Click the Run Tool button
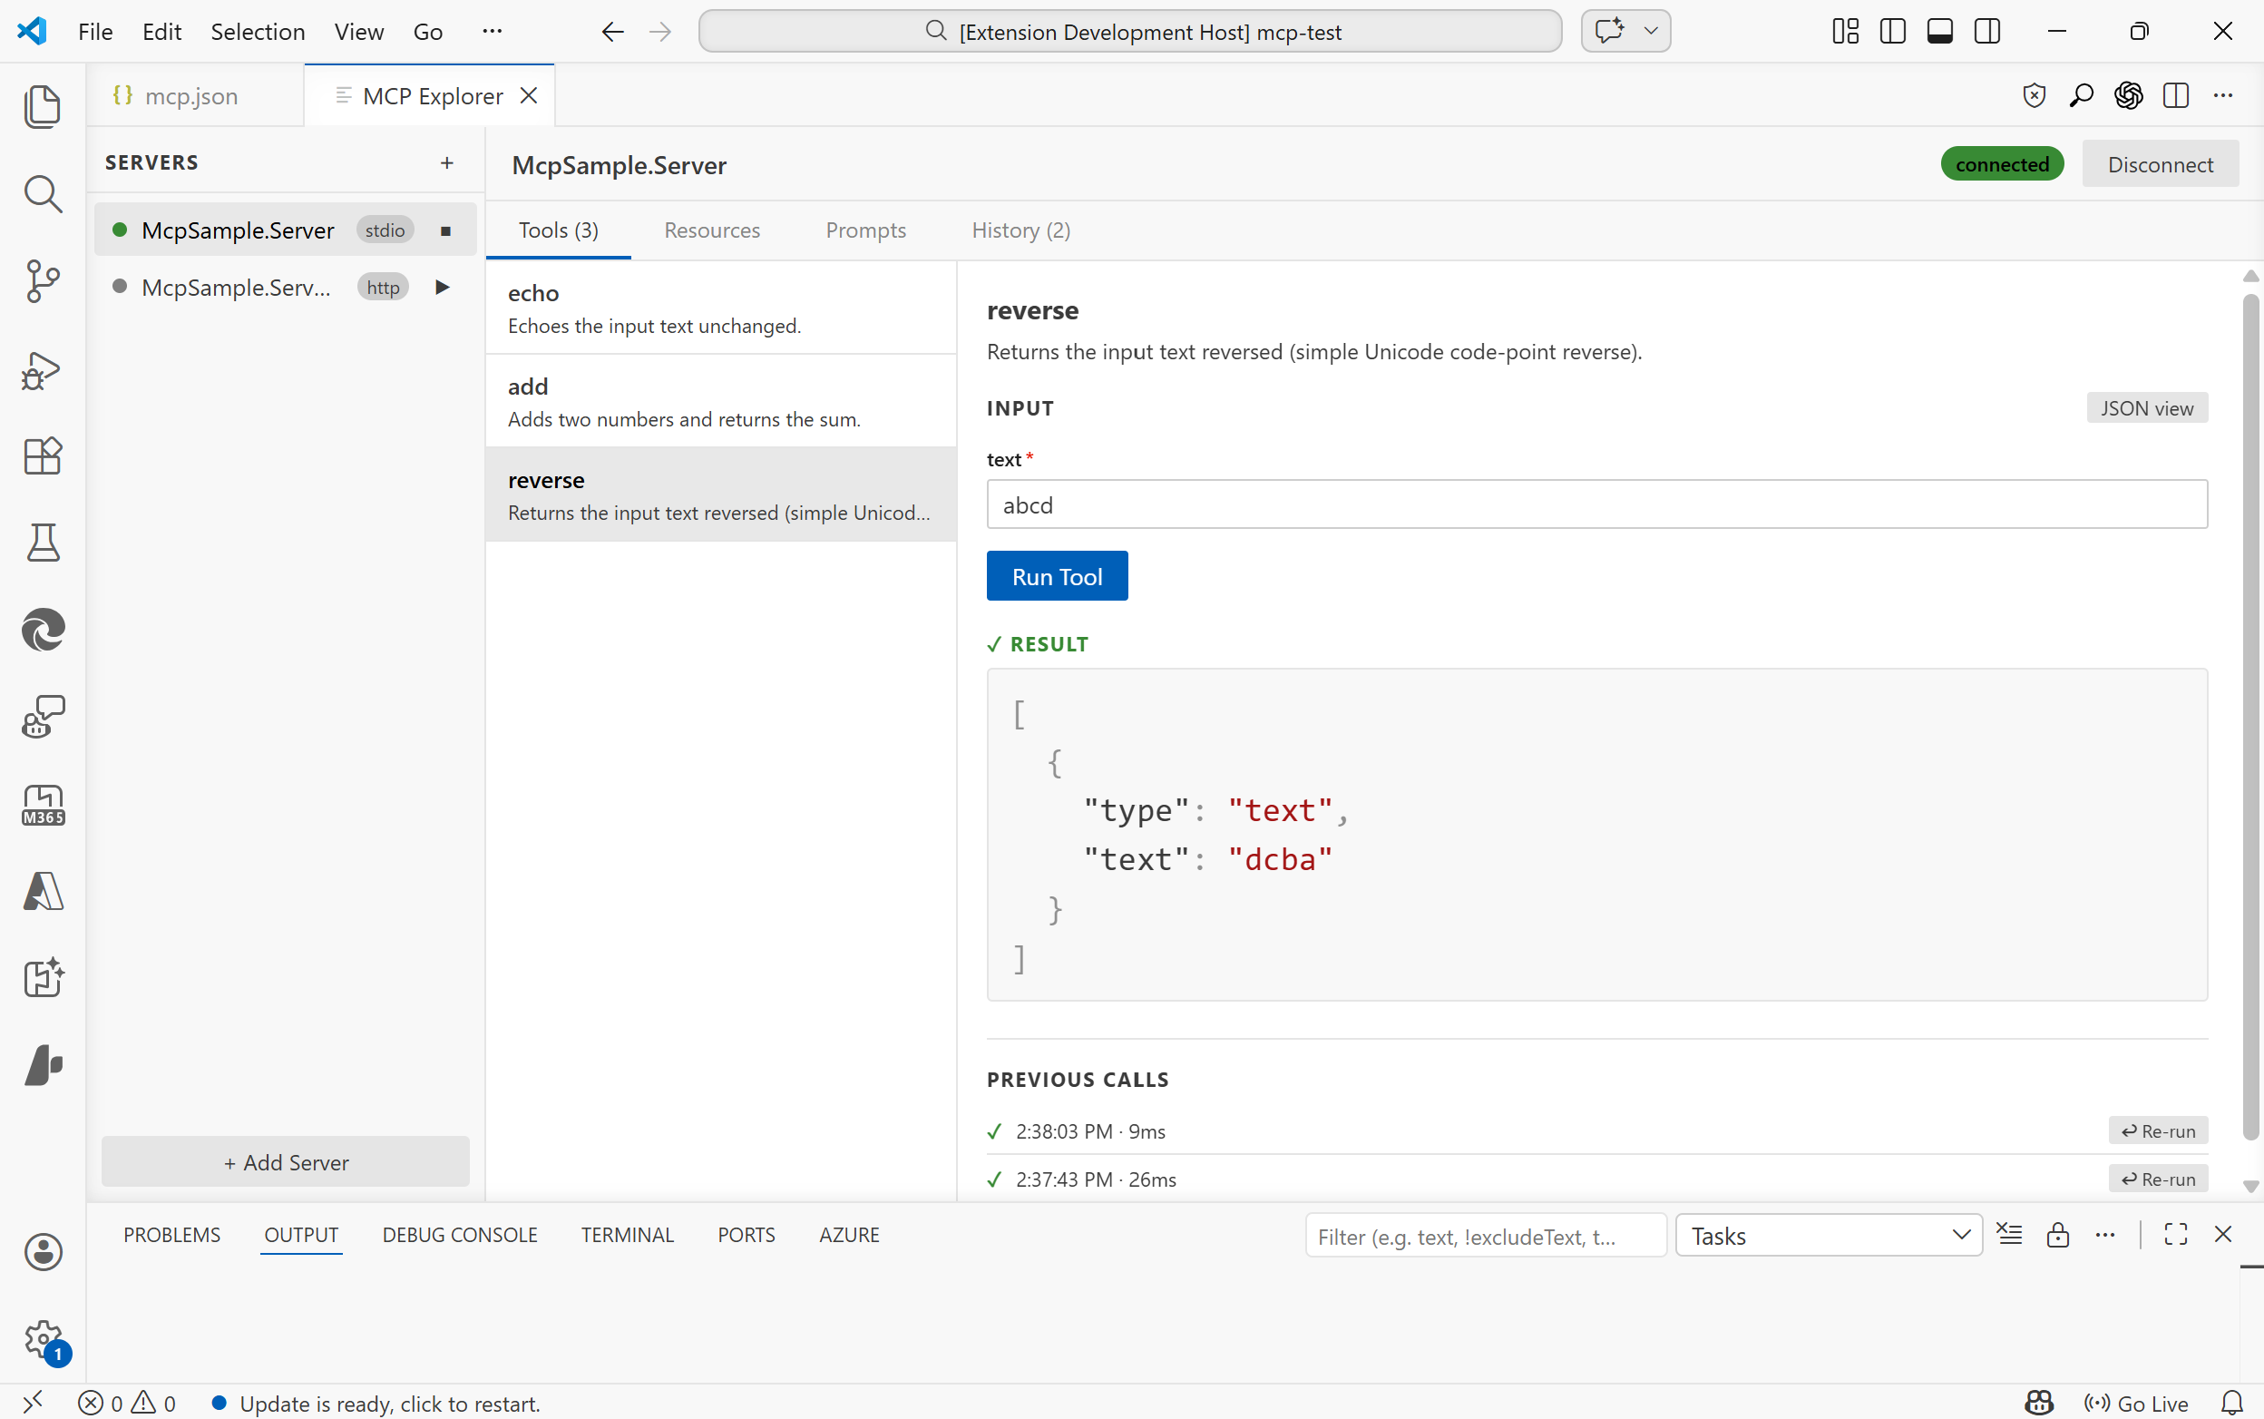This screenshot has width=2264, height=1419. pyautogui.click(x=1057, y=575)
